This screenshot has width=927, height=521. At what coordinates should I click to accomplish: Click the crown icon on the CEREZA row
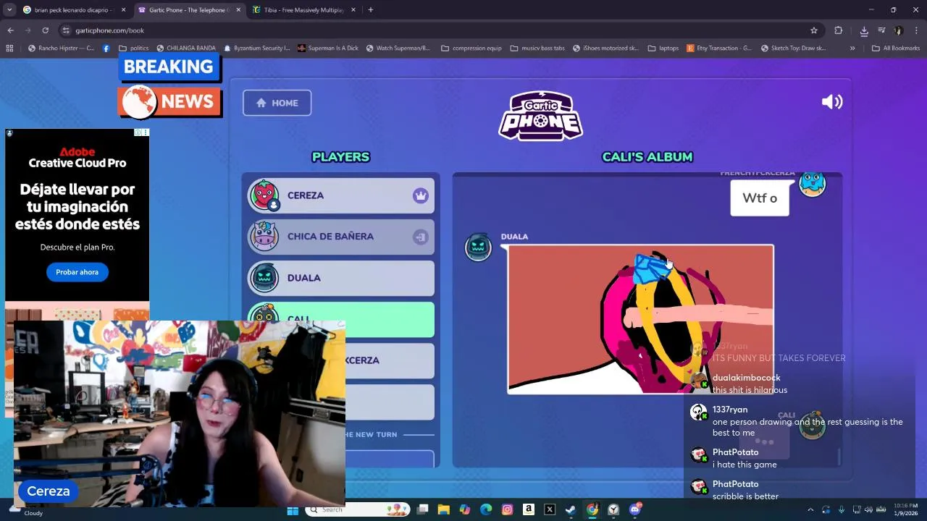click(421, 195)
